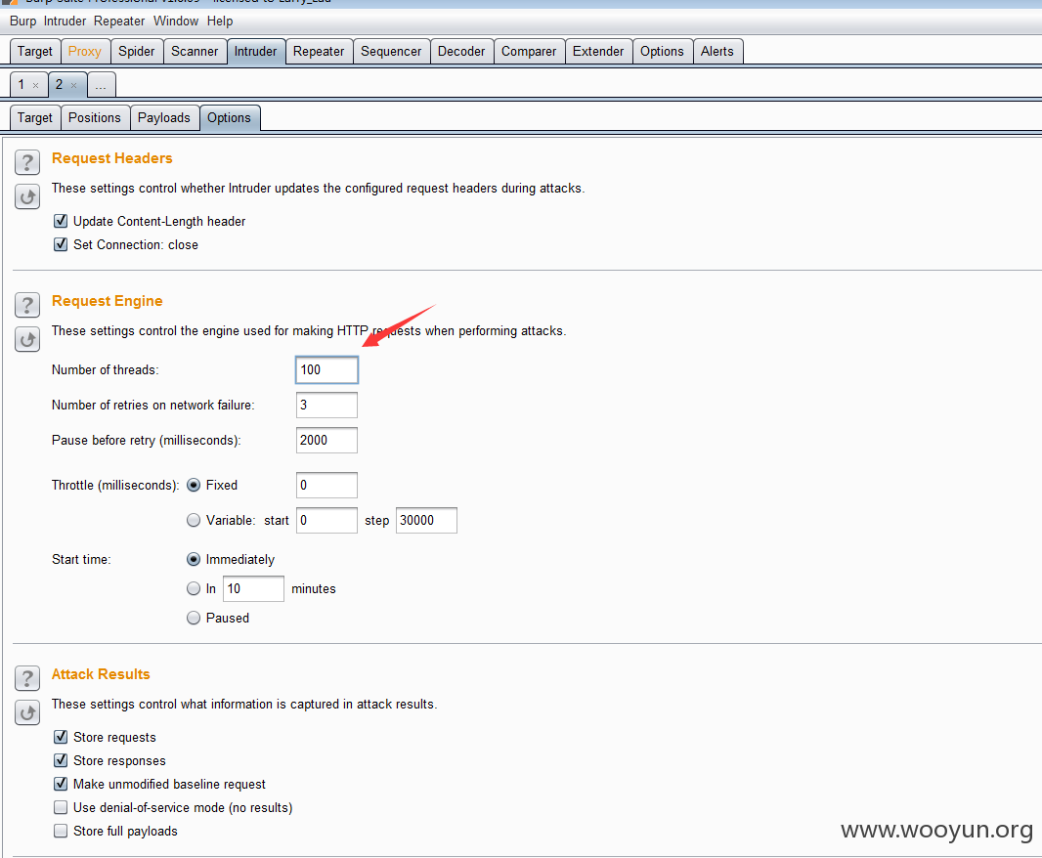Toggle Make unmodified baseline request checkbox
1042x858 pixels.
61,784
